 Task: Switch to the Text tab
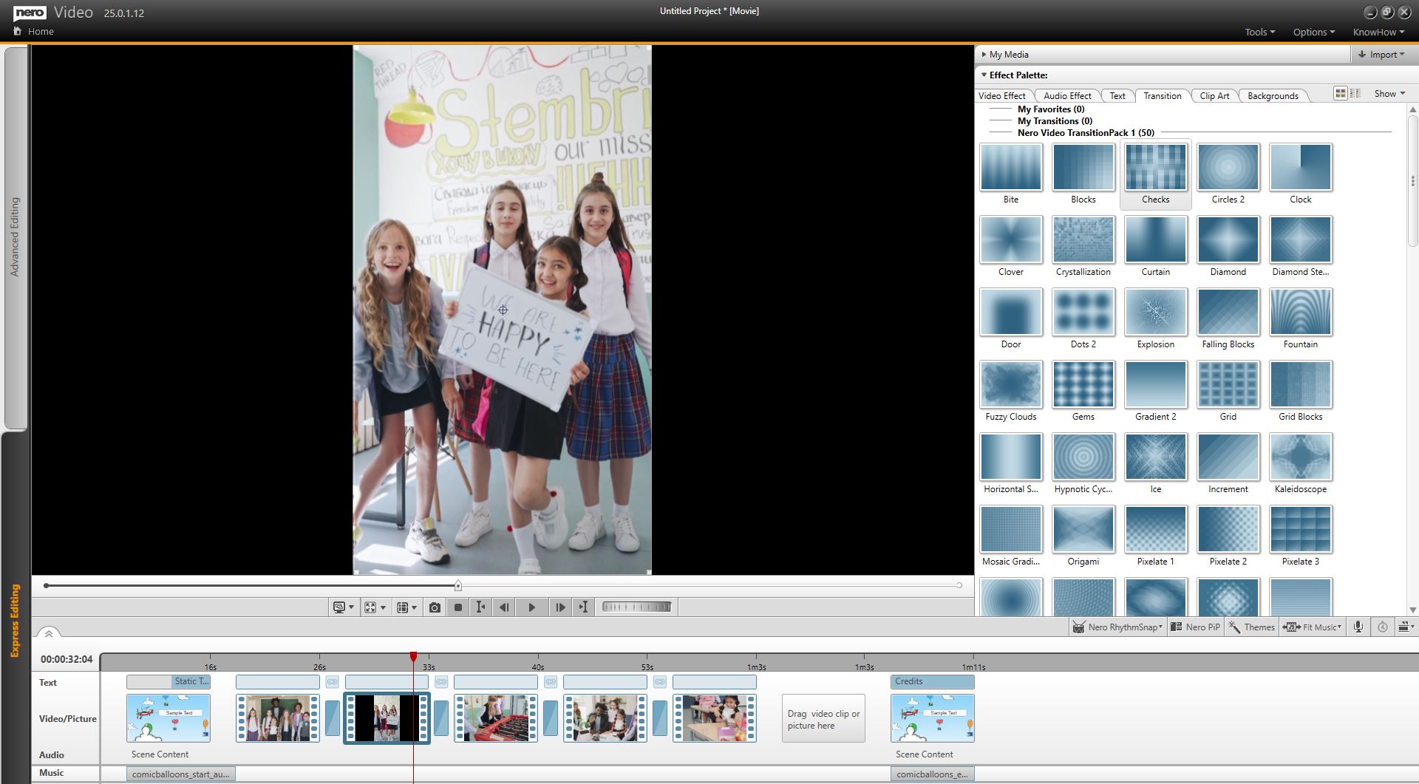pyautogui.click(x=1117, y=96)
